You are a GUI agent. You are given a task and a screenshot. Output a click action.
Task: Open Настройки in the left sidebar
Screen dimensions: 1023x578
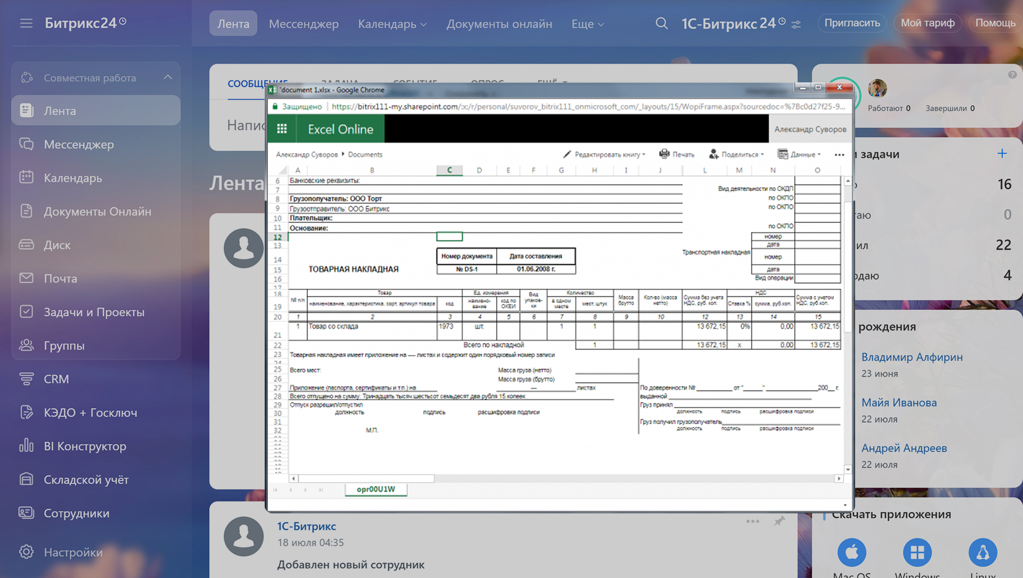(96, 552)
